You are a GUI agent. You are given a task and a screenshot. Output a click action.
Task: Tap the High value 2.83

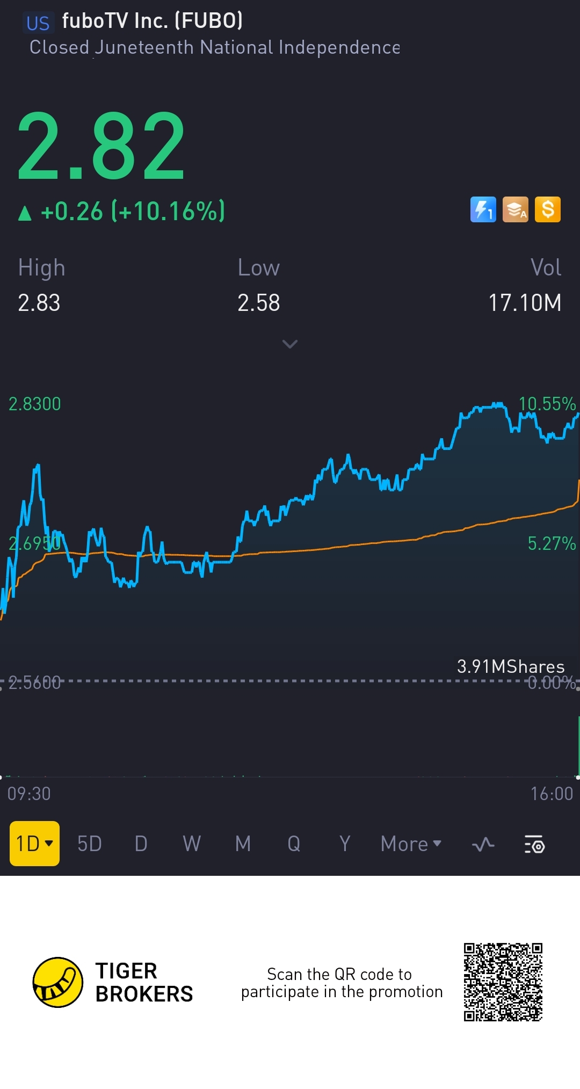pyautogui.click(x=39, y=303)
